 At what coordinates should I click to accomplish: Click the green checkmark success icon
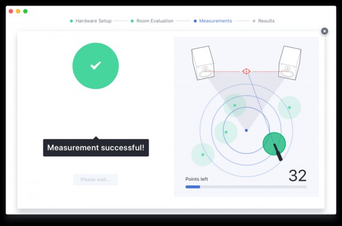click(96, 66)
